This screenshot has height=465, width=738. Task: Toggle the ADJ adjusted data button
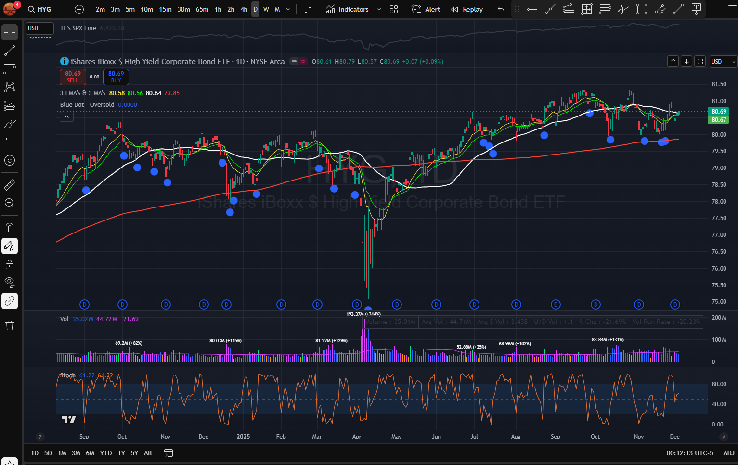pos(729,453)
